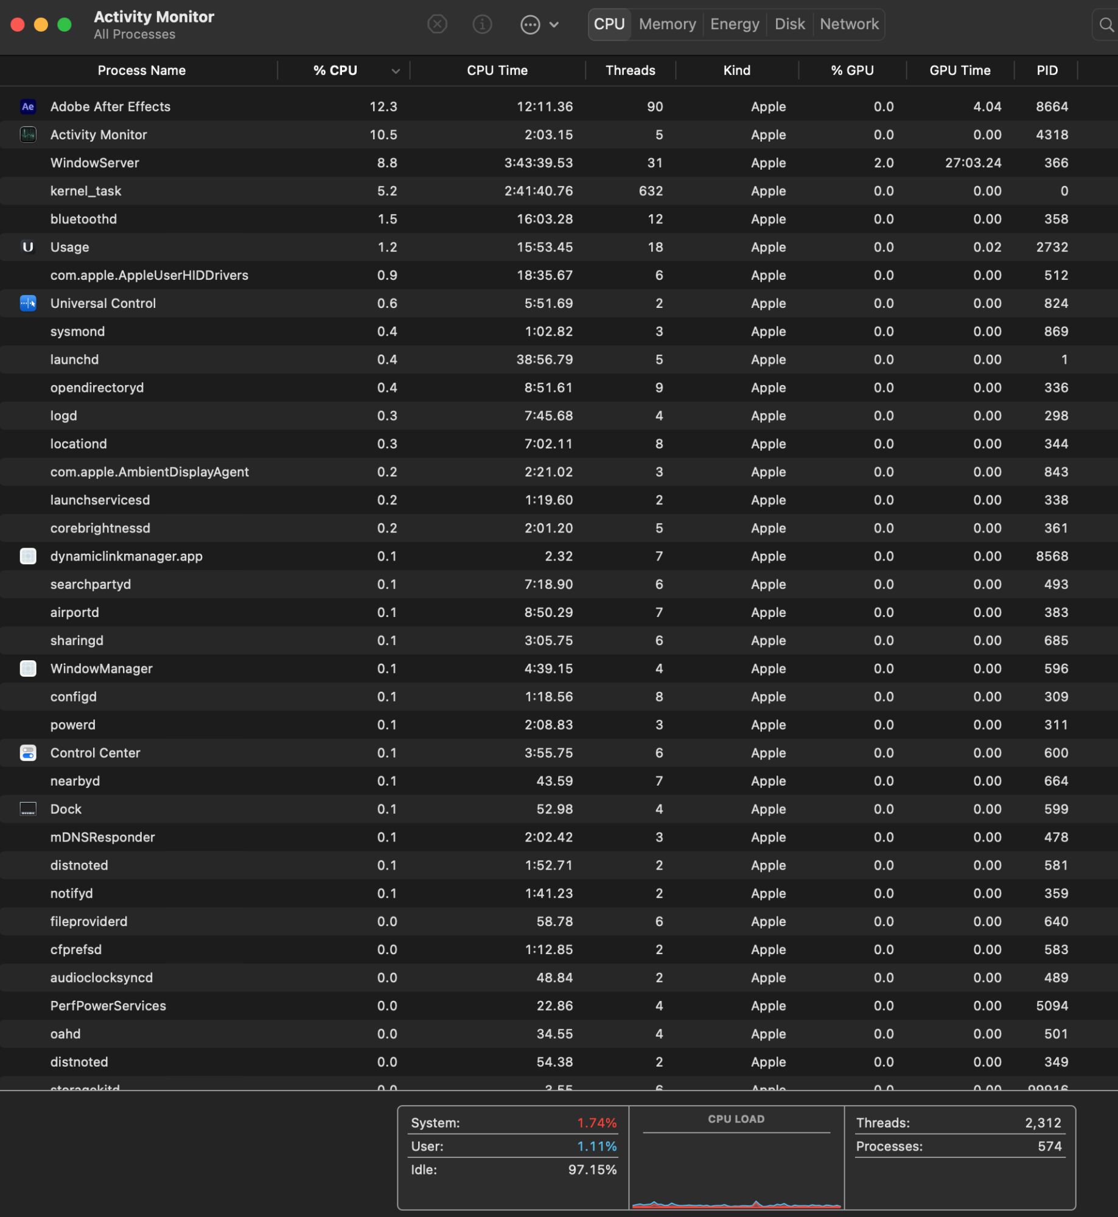Click the Dock process icon
The height and width of the screenshot is (1217, 1118).
[28, 809]
